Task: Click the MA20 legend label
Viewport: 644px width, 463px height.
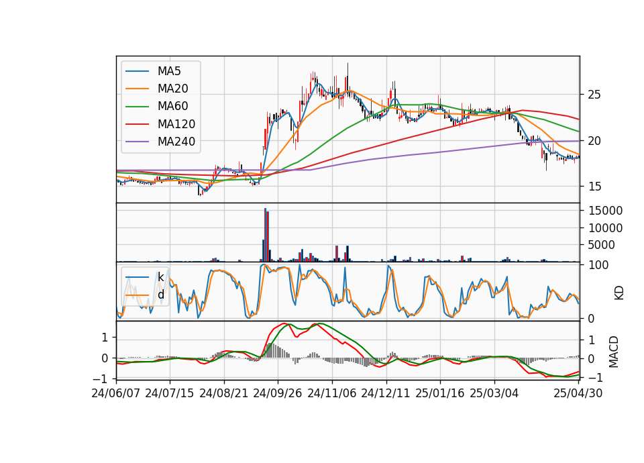Action: tap(172, 89)
